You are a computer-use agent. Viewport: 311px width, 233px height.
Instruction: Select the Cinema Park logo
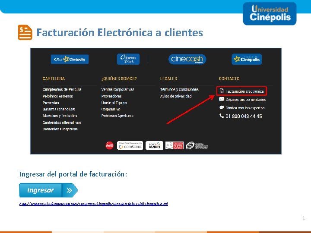pos(128,59)
